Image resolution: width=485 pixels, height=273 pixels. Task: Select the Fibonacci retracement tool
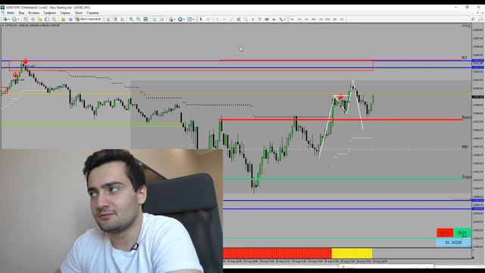click(246, 19)
